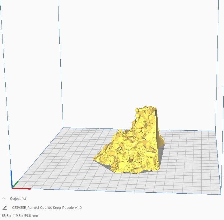Click the build plate grid right of the model
224x220 pixels.
[x=190, y=155]
